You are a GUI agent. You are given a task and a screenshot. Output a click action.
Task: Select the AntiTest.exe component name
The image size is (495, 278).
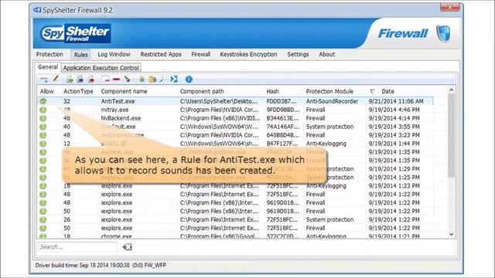118,101
